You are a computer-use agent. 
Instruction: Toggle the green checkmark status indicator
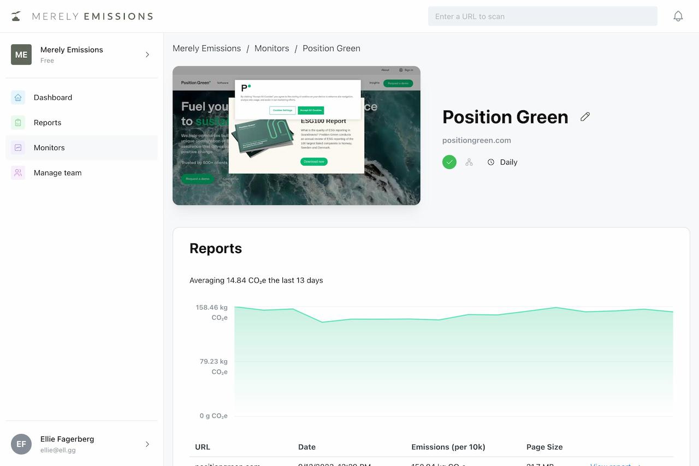coord(449,162)
